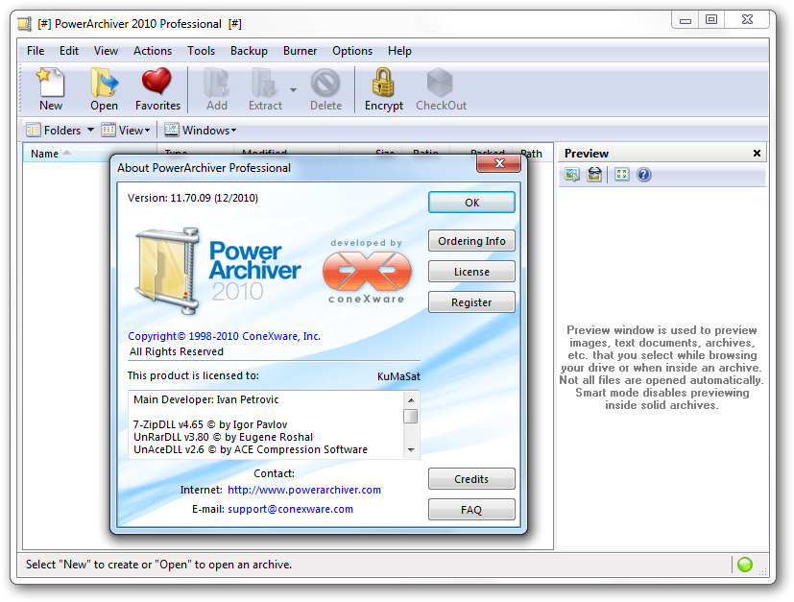Viewport: 794px width, 602px height.
Task: Sort by the Name column header
Action: [90, 154]
